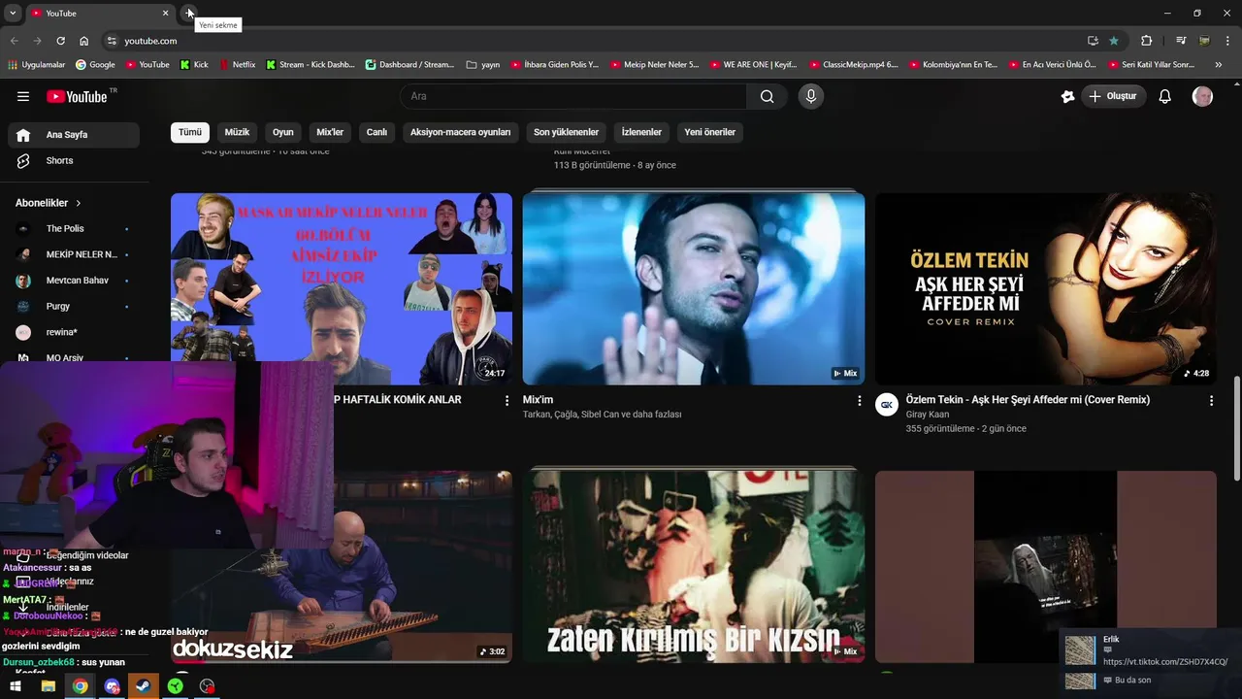Open File Explorer from taskbar
The image size is (1242, 699).
pyautogui.click(x=48, y=686)
